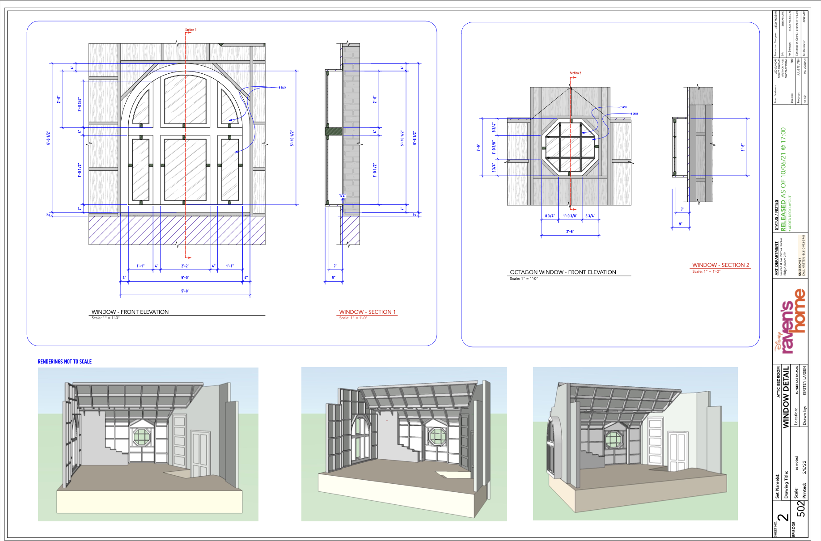
Task: Click the scale note under 'WINDOW - SECTION 1'
Action: [x=353, y=318]
